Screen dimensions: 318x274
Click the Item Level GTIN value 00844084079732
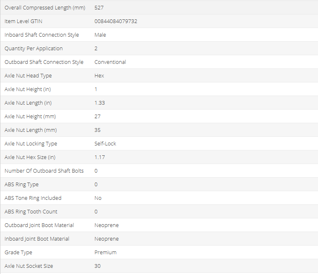click(115, 21)
